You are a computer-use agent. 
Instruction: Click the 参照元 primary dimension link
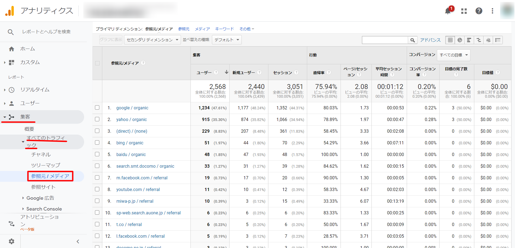pos(184,29)
